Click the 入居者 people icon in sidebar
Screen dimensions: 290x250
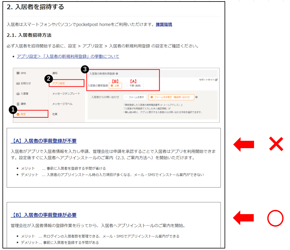tap(18, 94)
